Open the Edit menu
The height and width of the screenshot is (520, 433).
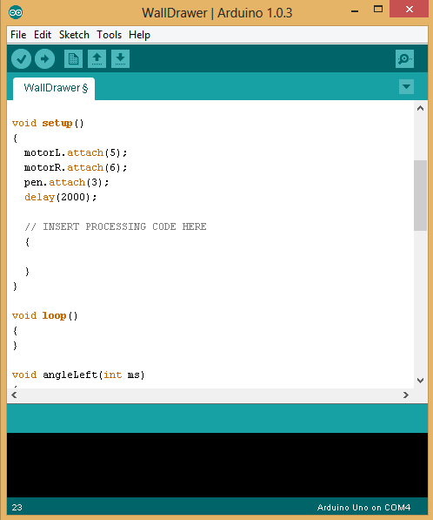coord(43,35)
